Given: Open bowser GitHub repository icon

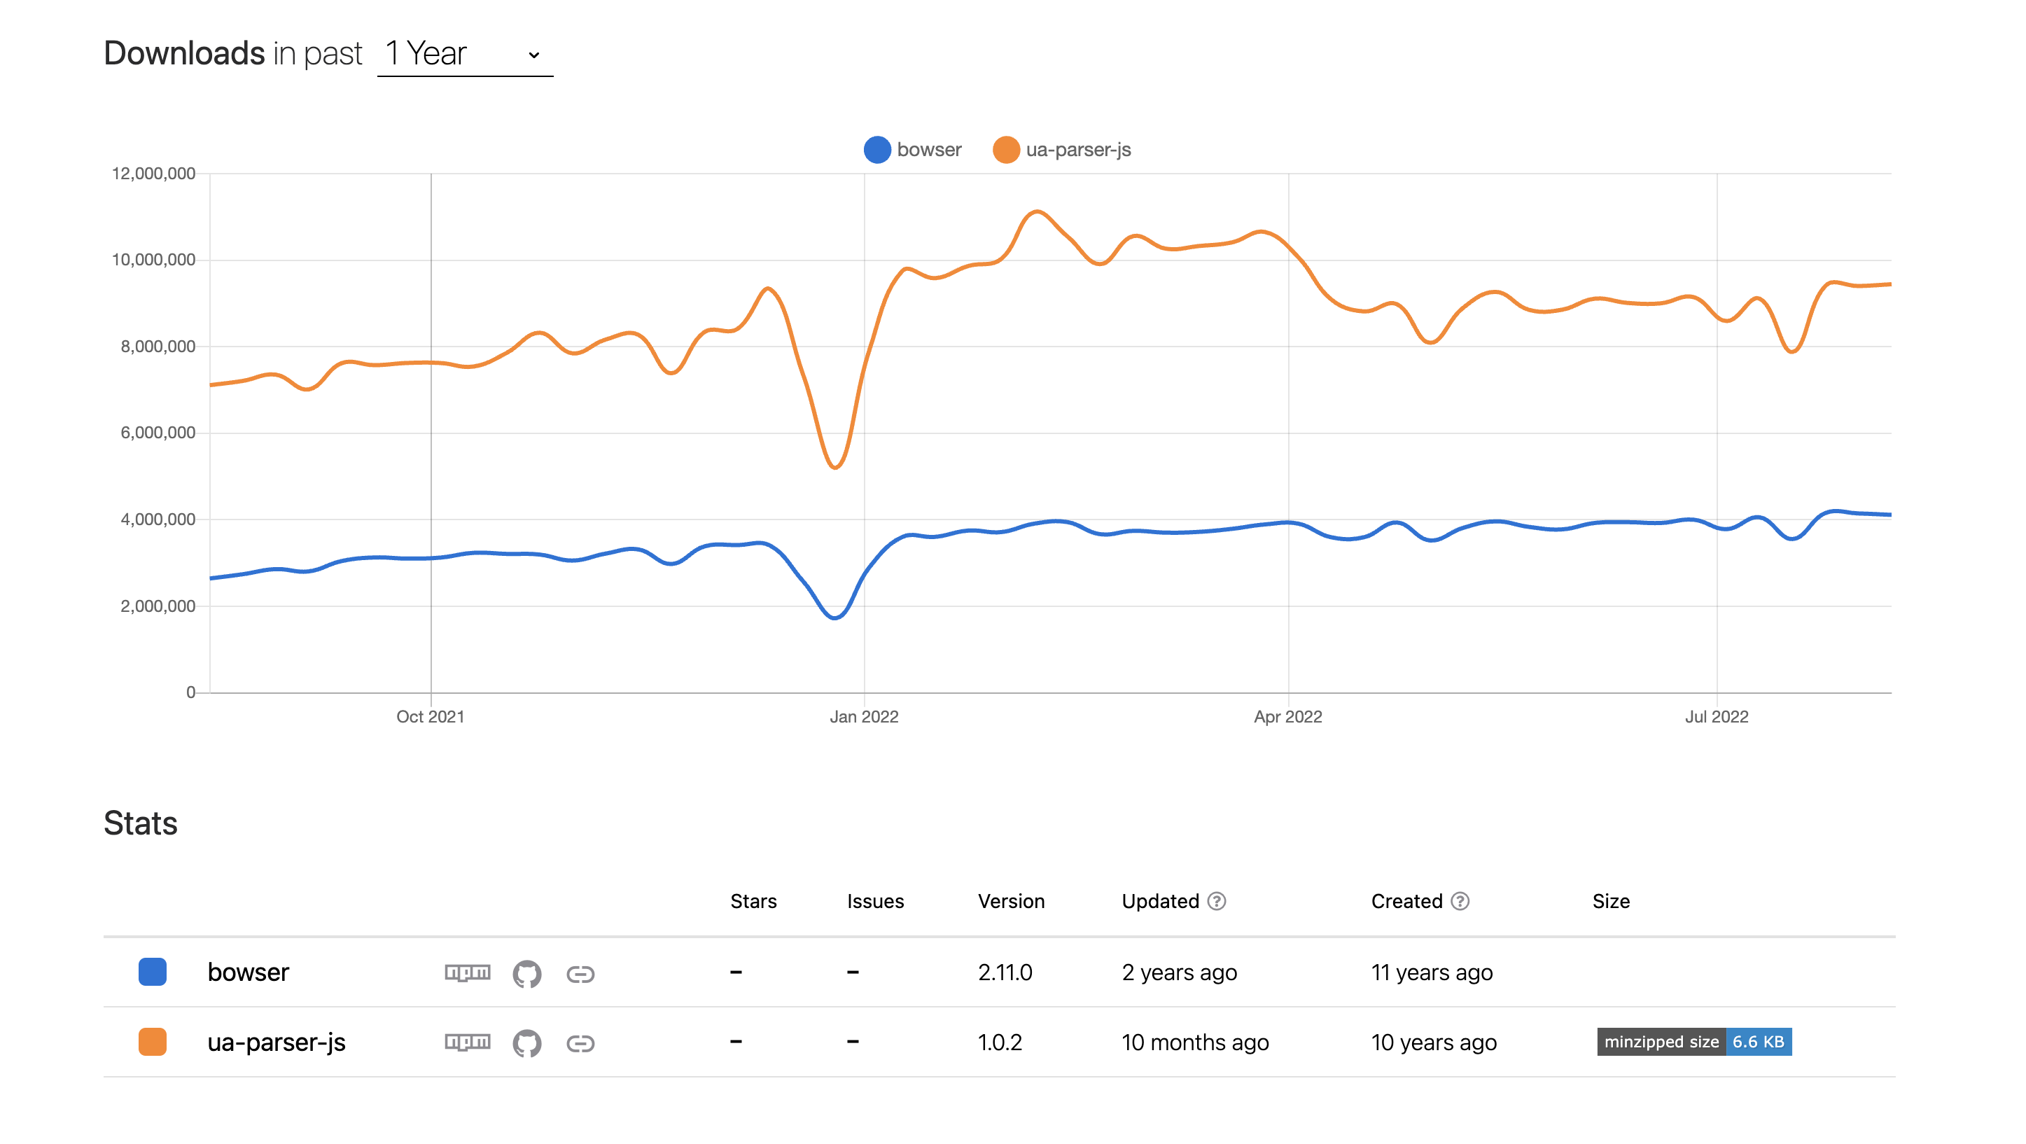Looking at the screenshot, I should pyautogui.click(x=527, y=973).
